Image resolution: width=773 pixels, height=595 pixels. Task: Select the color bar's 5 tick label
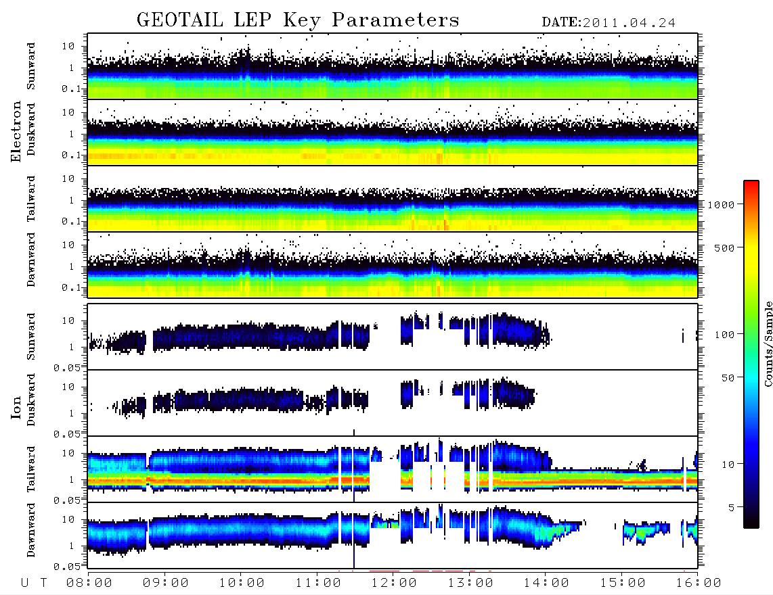coord(732,508)
